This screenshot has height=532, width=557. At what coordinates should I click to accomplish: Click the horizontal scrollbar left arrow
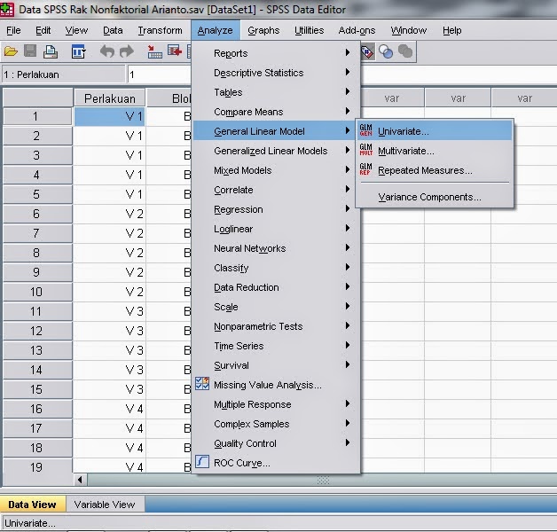point(80,480)
